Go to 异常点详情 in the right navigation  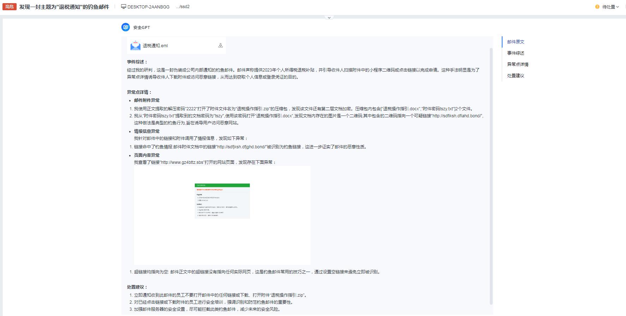[518, 64]
